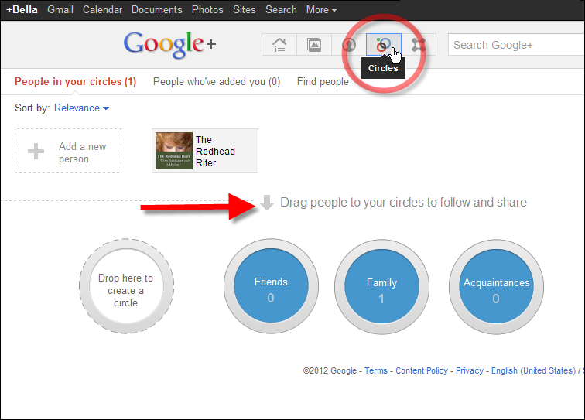This screenshot has height=420, width=585.
Task: Select the Family circle
Action: [381, 287]
